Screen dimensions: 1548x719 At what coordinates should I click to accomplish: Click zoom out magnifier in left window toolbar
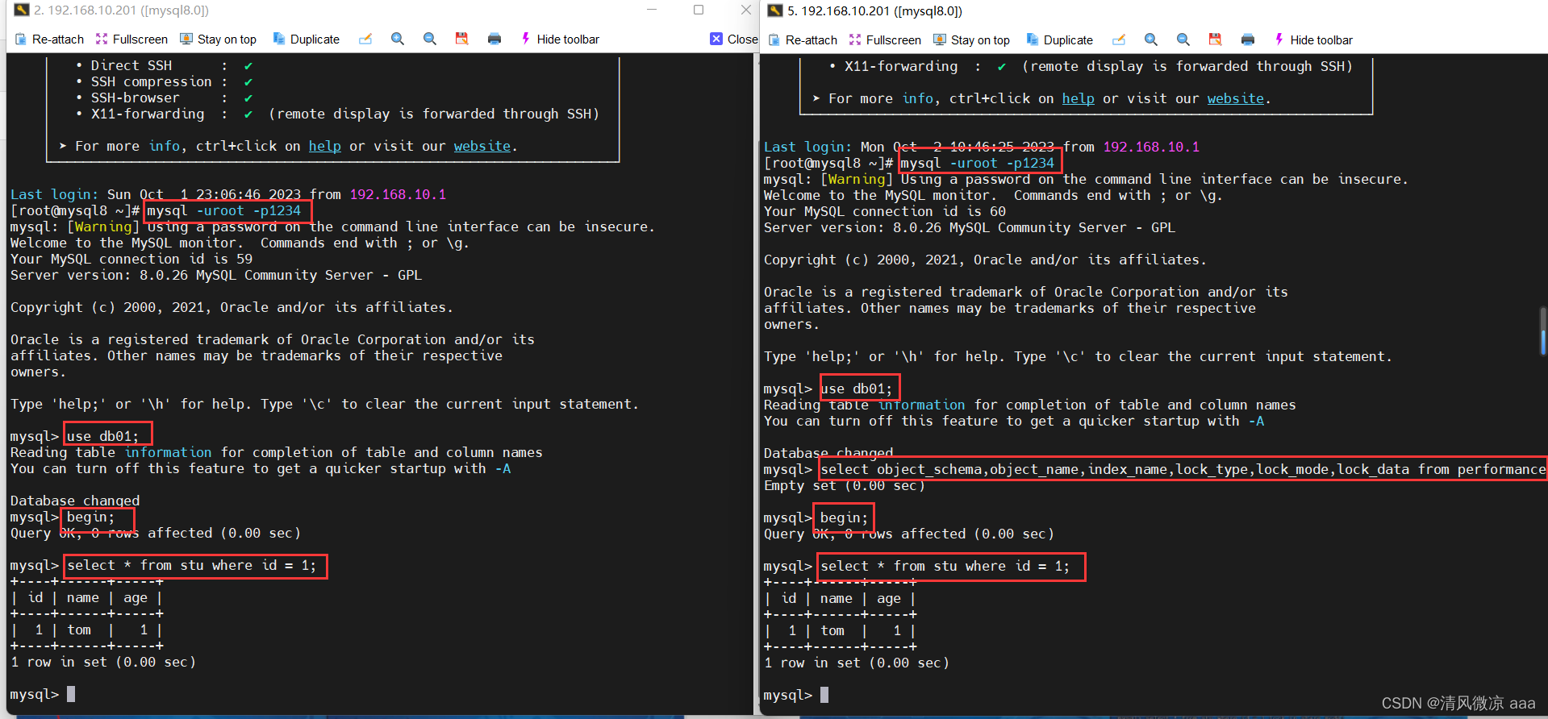tap(430, 39)
